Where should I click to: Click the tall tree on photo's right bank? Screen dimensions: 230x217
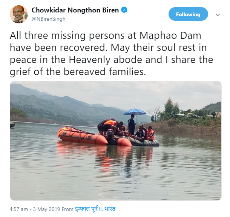coord(169,108)
